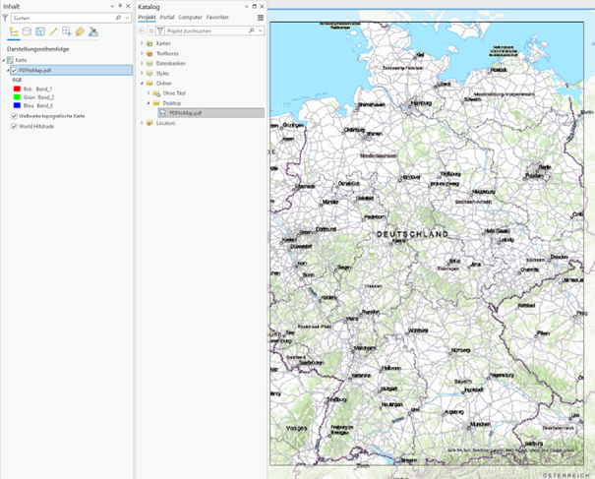Click the Katalog up-level navigation icon
The image size is (595, 479).
click(151, 30)
